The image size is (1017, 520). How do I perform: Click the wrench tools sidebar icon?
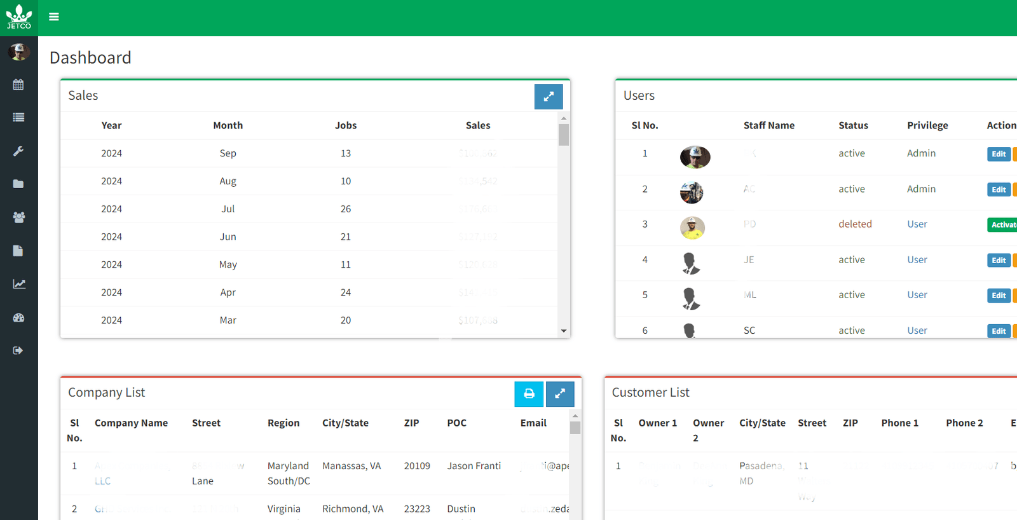coord(18,151)
